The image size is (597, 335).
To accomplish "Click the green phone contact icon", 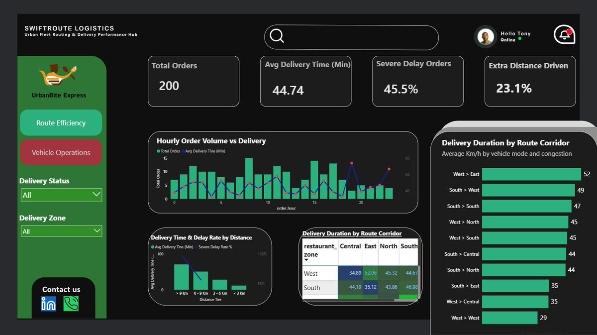I will coord(71,304).
